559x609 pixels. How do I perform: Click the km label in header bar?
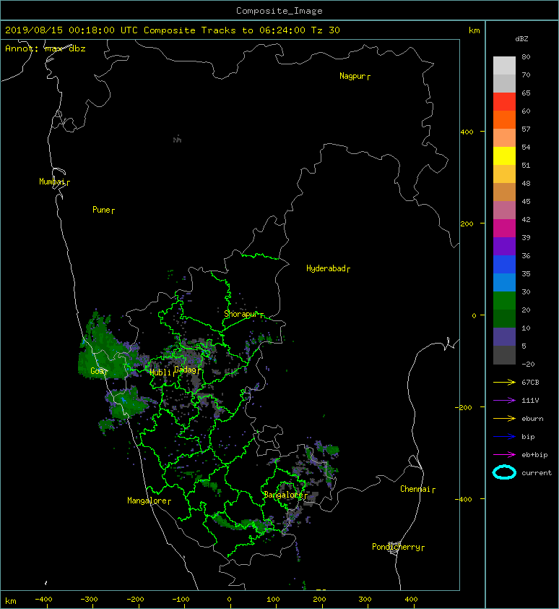click(x=474, y=30)
